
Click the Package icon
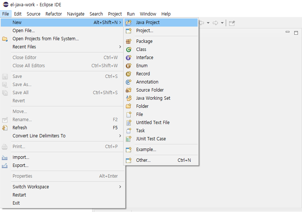pos(128,41)
